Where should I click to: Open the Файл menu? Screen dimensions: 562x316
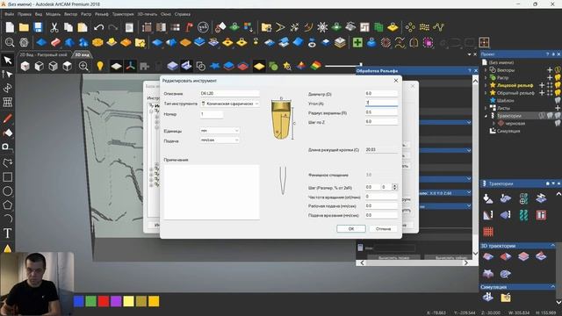coord(10,14)
